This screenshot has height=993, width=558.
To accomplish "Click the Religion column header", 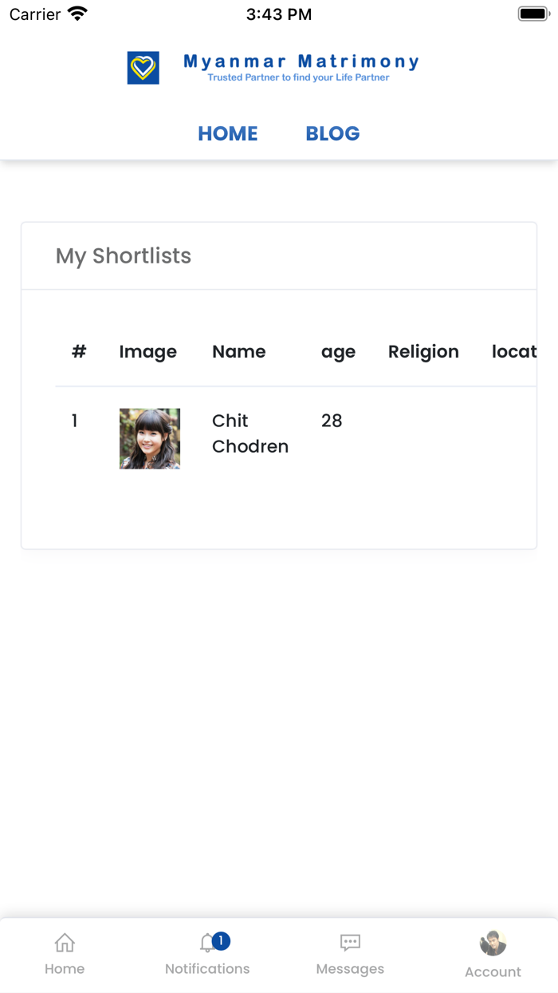I will point(423,351).
